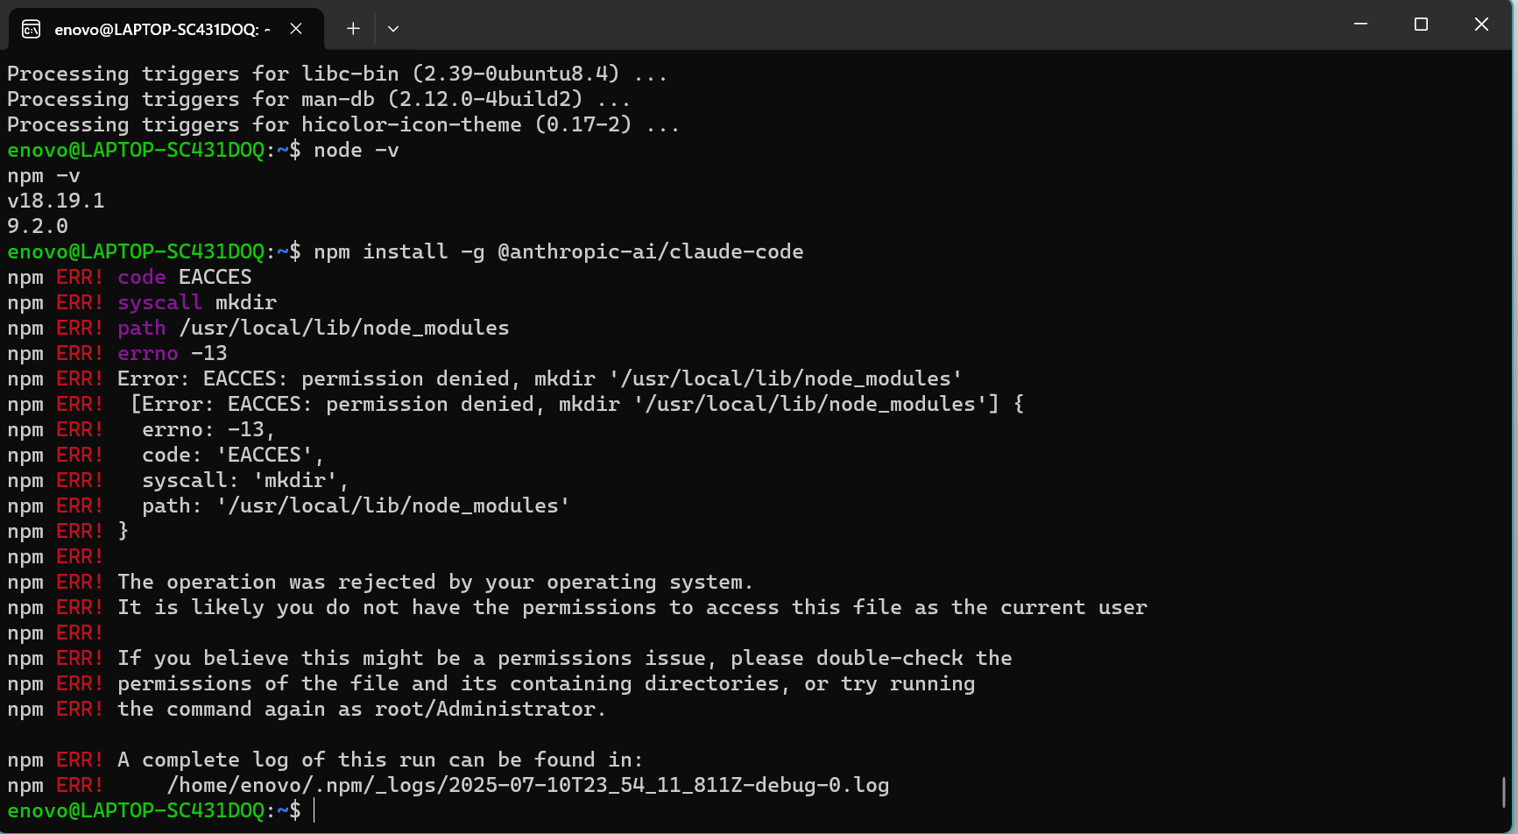Click the "man-db" processing triggers line
1518x834 pixels.
click(318, 99)
